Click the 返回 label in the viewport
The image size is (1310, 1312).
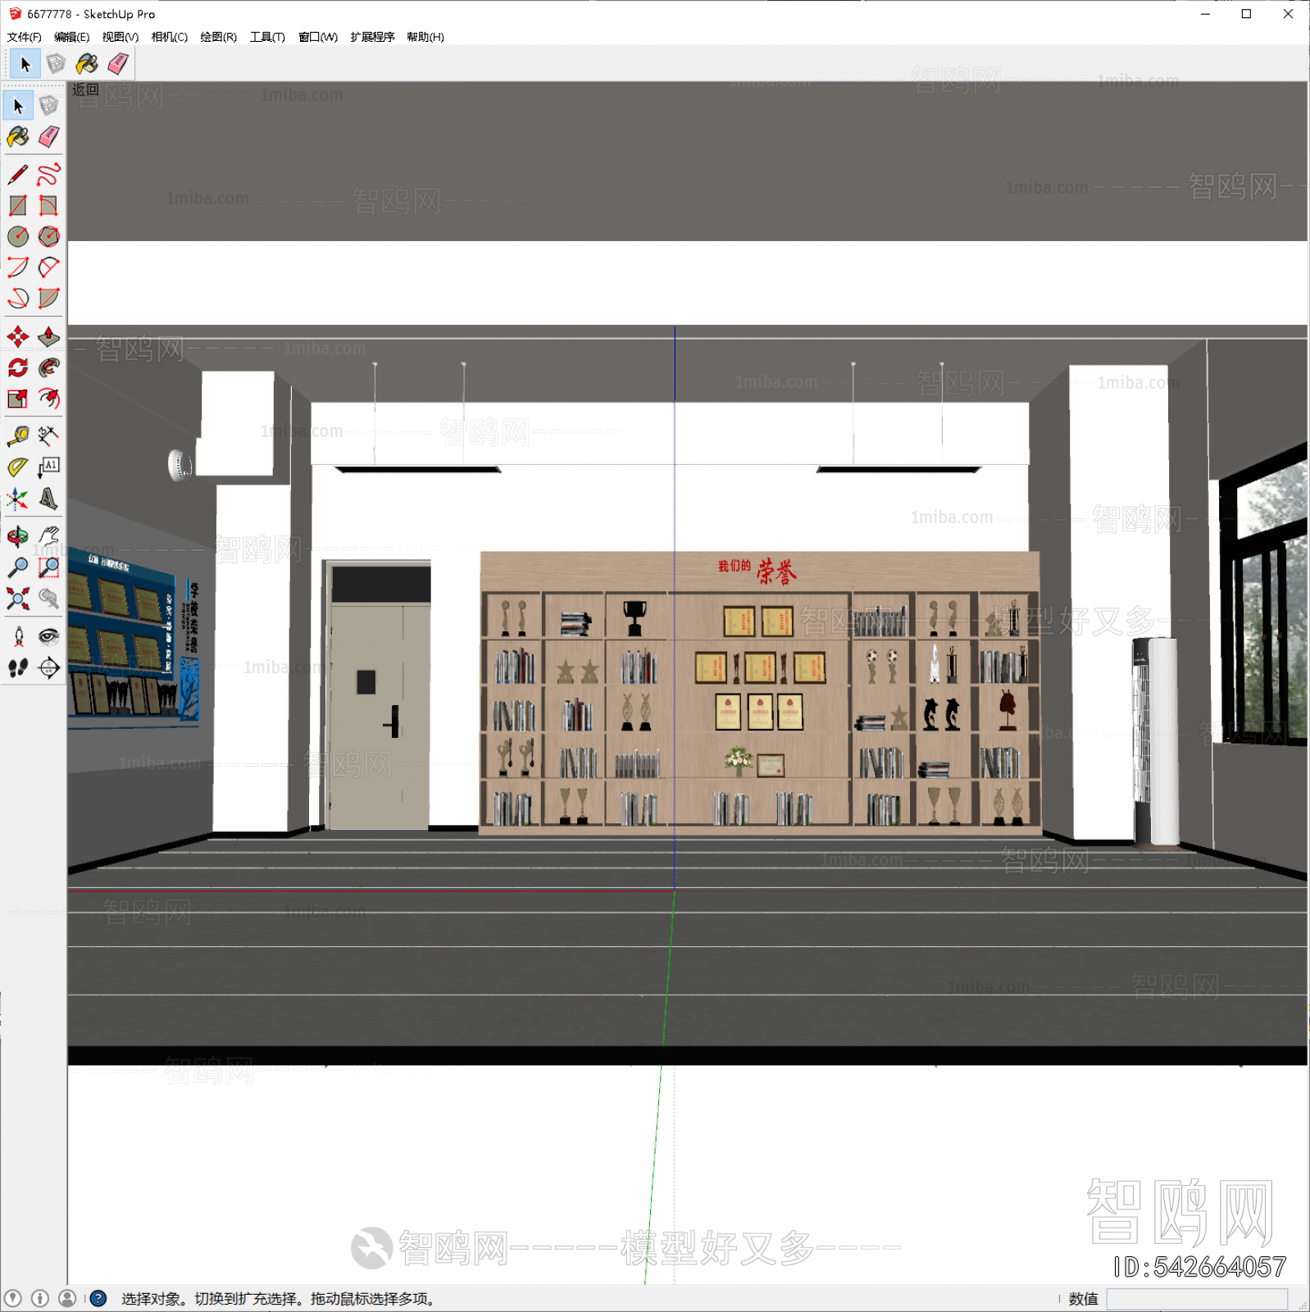pos(85,89)
